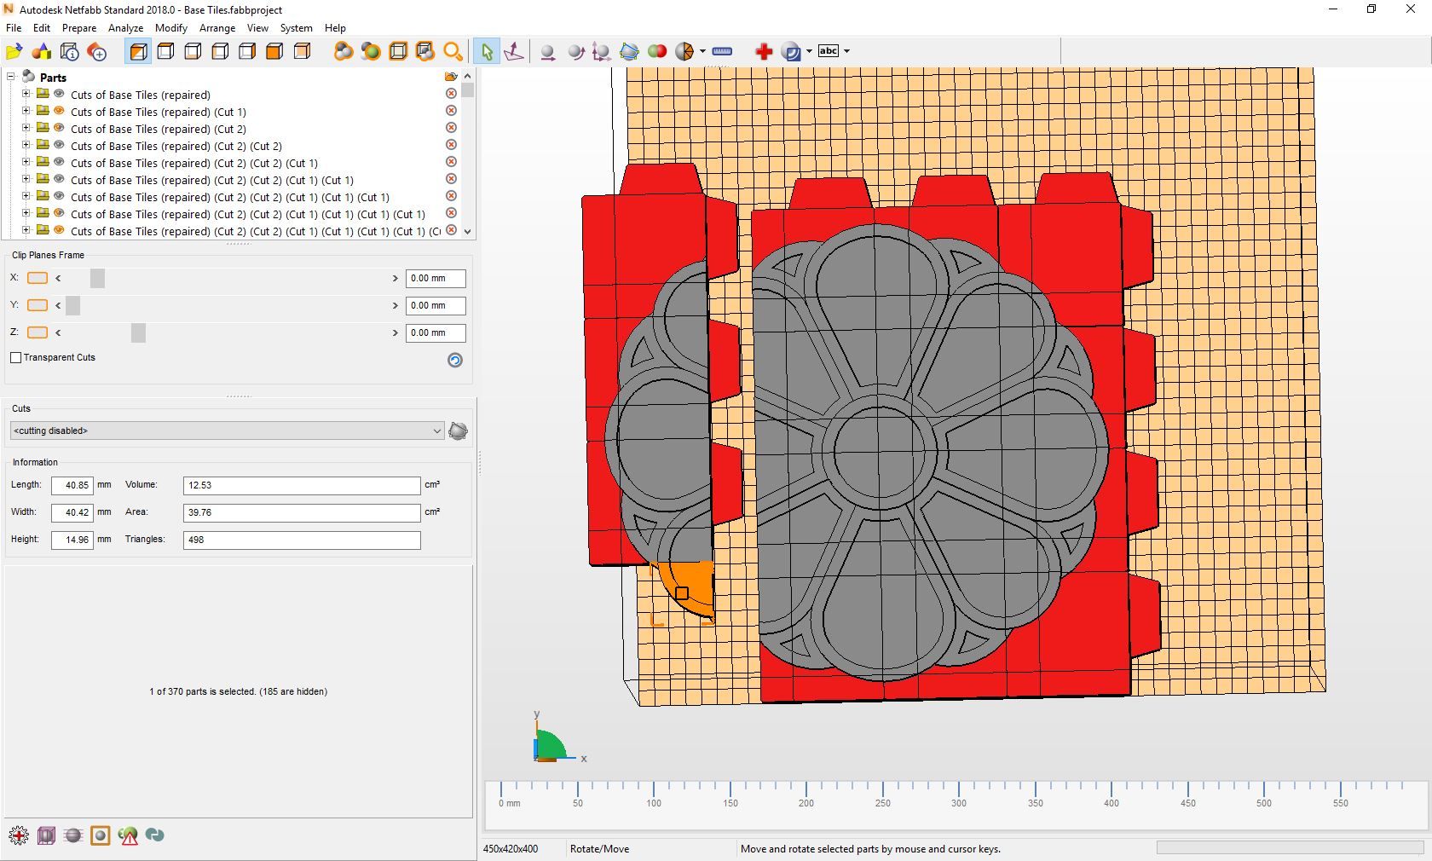
Task: Check the X clip plane checkbox
Action: point(38,278)
